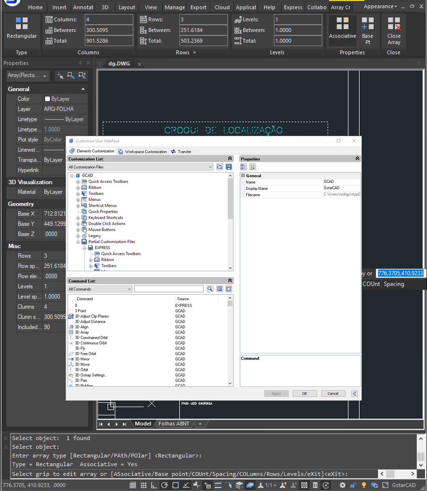The image size is (427, 491).
Task: Open the Express ribbon tab
Action: pos(293,7)
